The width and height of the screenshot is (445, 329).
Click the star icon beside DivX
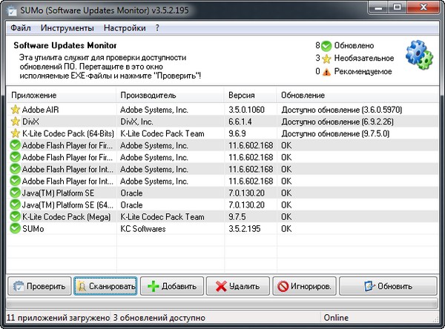[x=14, y=122]
